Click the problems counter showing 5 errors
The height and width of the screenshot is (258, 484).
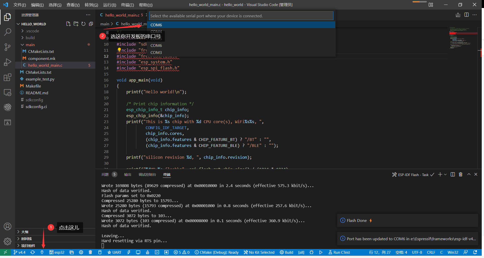(179, 252)
